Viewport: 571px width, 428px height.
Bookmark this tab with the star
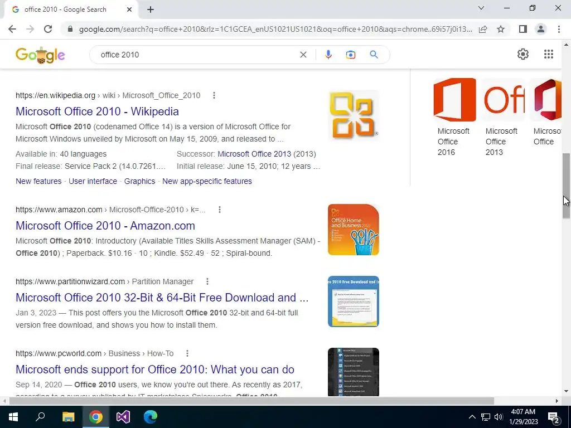(501, 29)
